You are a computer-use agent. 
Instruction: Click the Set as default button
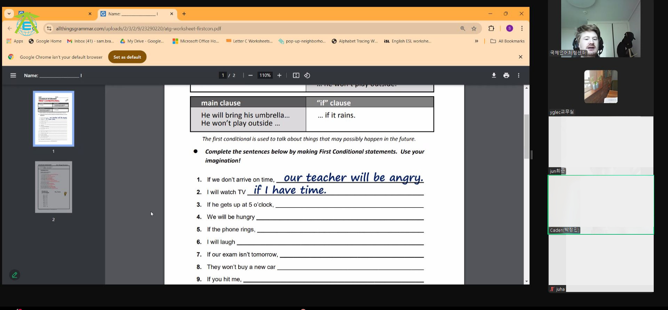(127, 57)
